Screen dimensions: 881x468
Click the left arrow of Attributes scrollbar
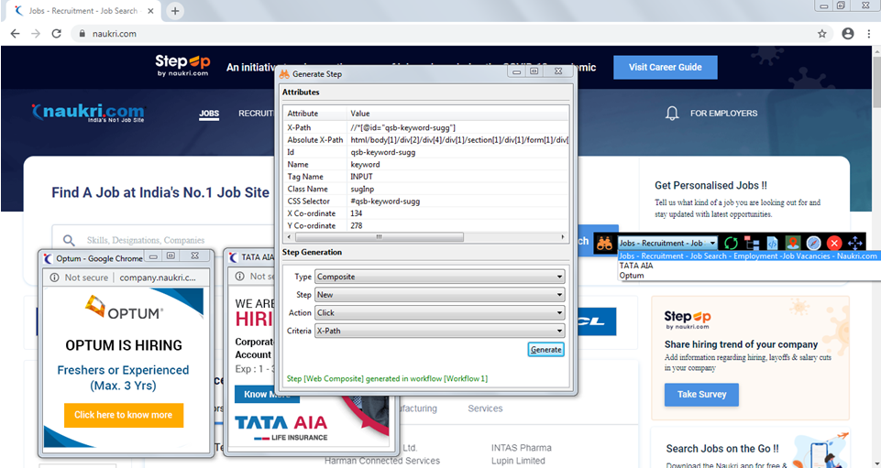coord(290,237)
